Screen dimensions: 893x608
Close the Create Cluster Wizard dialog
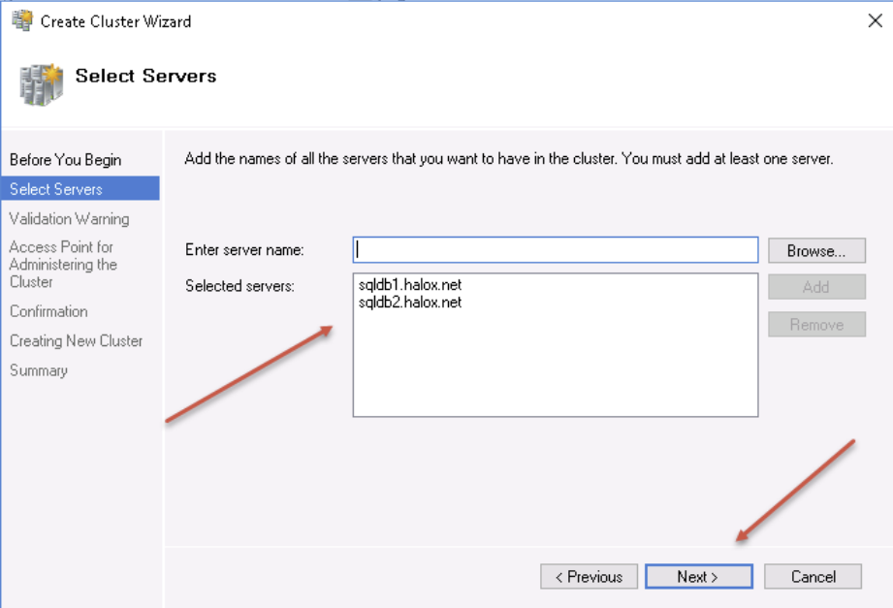coord(875,21)
